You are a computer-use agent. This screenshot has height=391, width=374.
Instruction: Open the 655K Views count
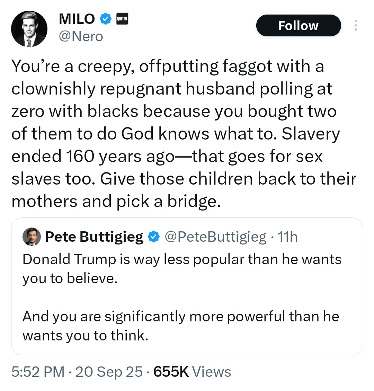(x=192, y=372)
